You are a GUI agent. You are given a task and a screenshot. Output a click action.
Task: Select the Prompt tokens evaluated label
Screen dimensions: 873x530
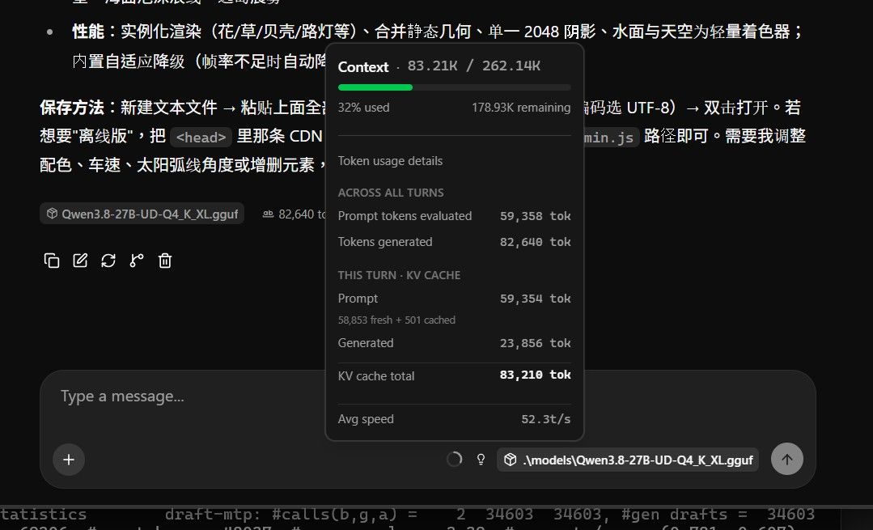(405, 216)
